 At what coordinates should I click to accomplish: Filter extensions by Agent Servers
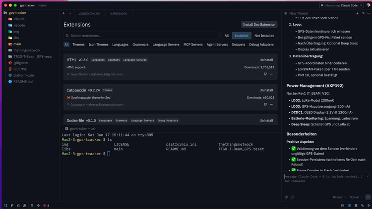tap(217, 44)
